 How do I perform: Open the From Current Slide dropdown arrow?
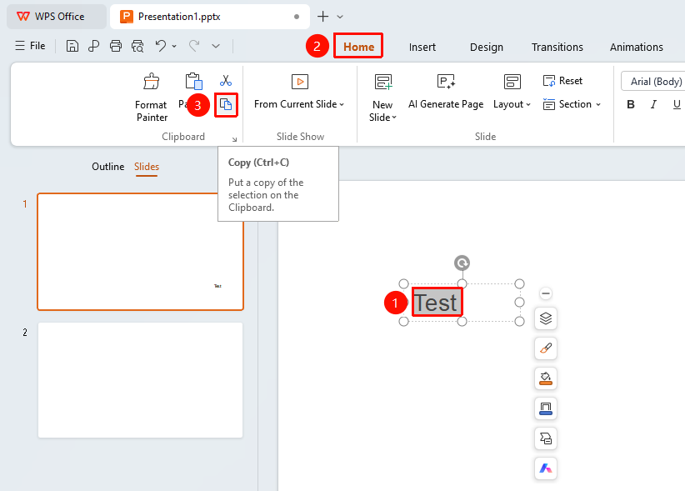342,104
